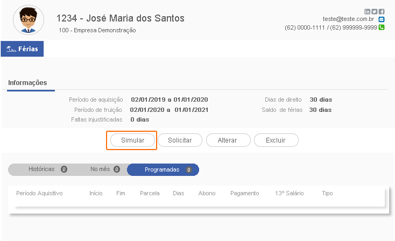The height and width of the screenshot is (241, 395).
Task: Click the Pagamento column header
Action: [x=244, y=193]
